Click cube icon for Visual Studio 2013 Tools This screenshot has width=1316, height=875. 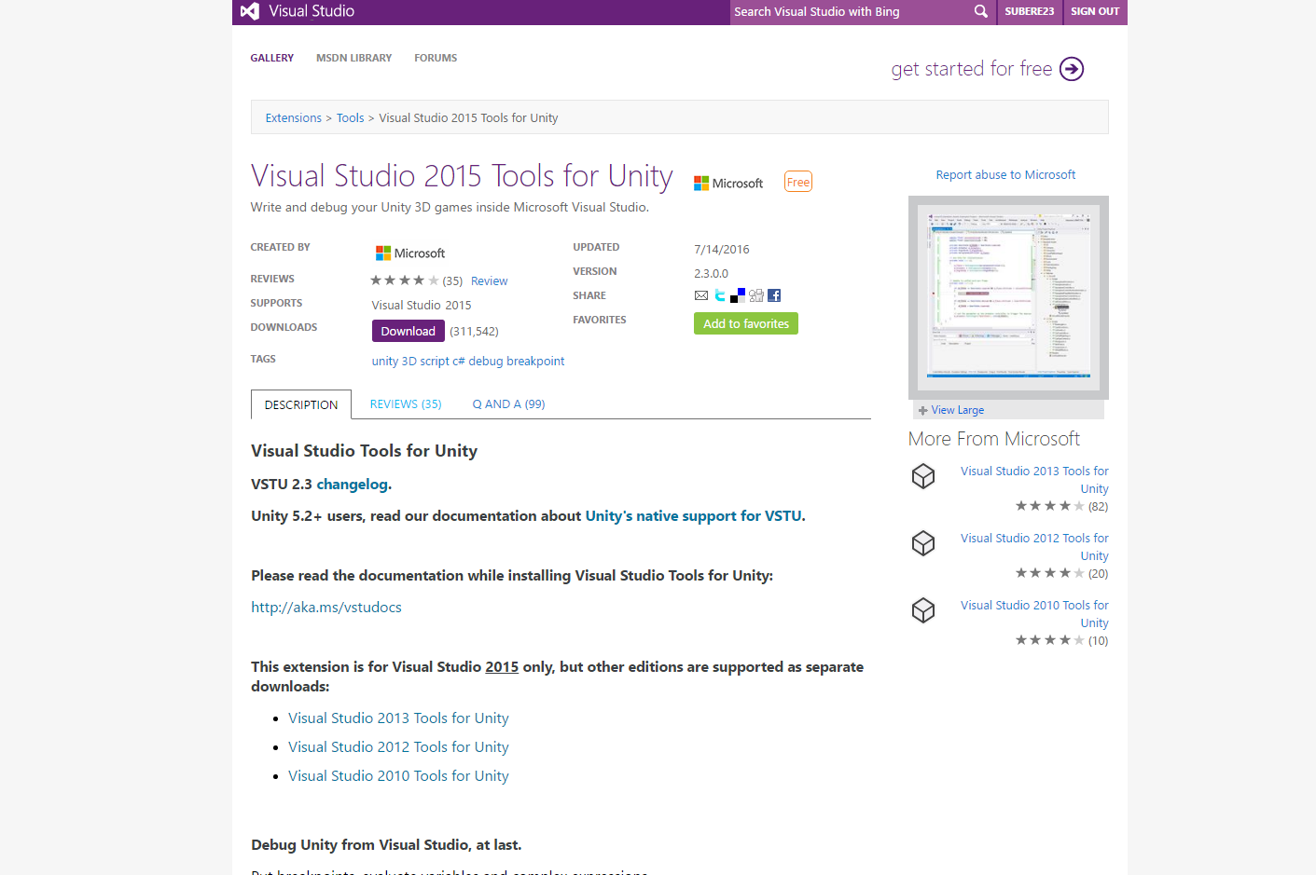[923, 476]
